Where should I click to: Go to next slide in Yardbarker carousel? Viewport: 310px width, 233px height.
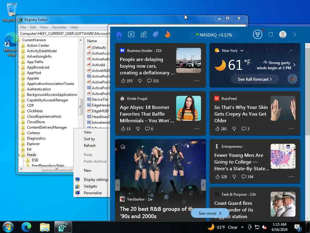(203, 185)
